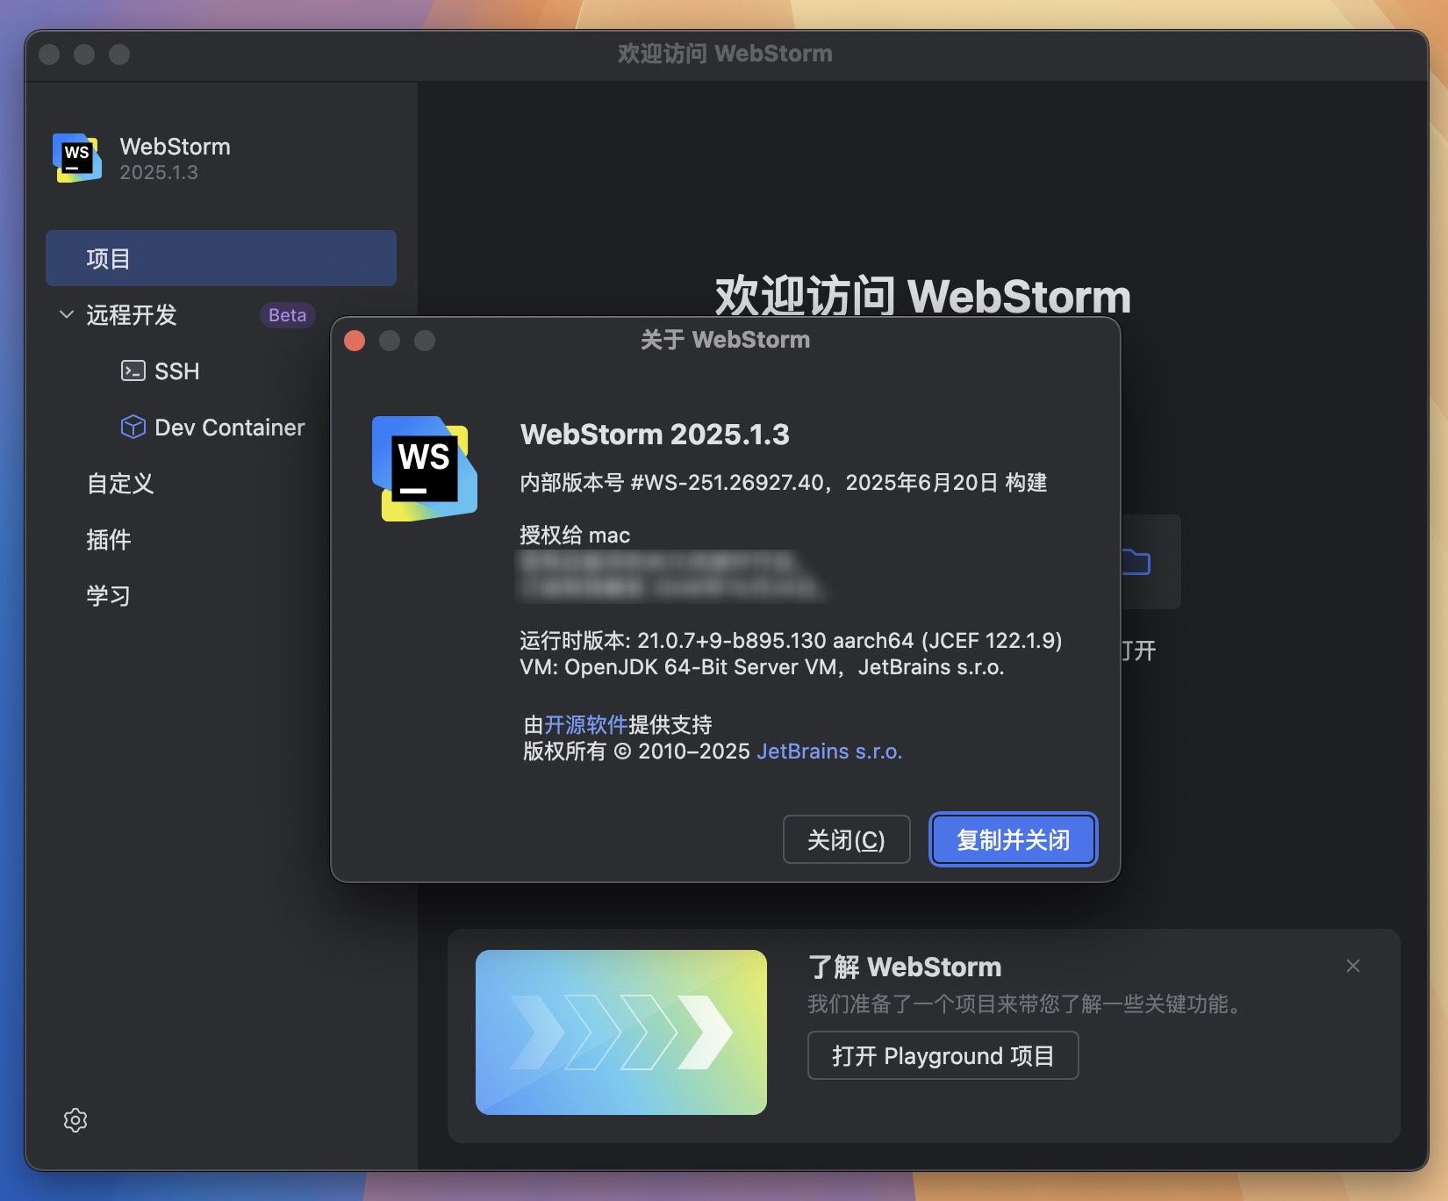The width and height of the screenshot is (1448, 1201).
Task: Click the open project folder icon
Action: pyautogui.click(x=1136, y=563)
